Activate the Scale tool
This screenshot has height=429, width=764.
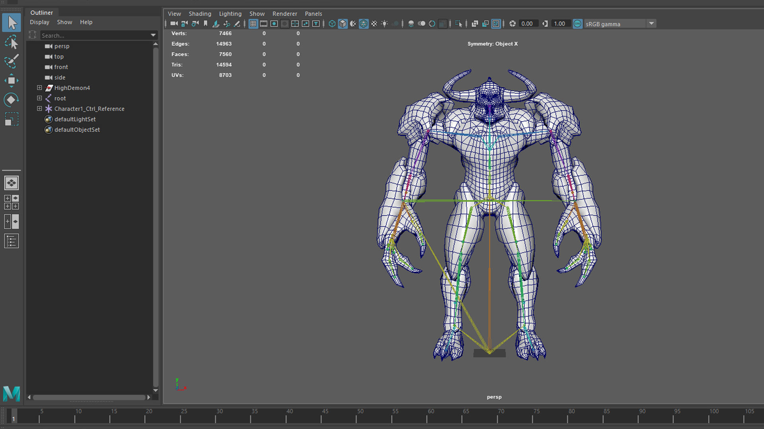click(x=12, y=119)
